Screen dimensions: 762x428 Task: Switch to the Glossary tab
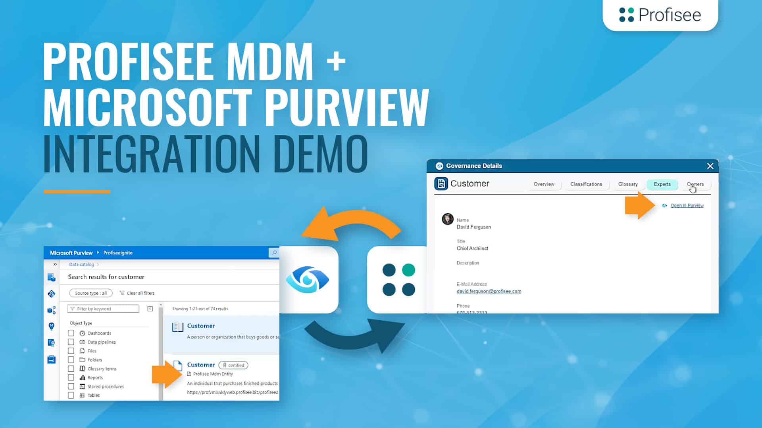[x=628, y=184]
